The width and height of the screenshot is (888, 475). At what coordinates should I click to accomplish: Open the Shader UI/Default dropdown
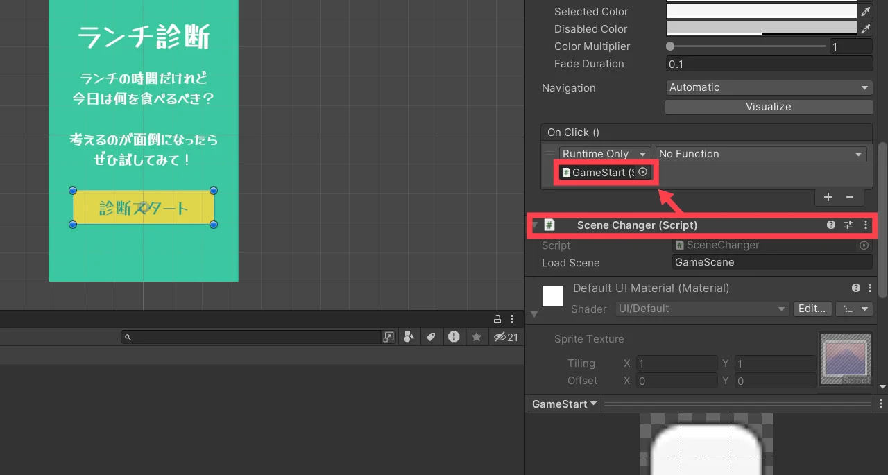coord(702,309)
